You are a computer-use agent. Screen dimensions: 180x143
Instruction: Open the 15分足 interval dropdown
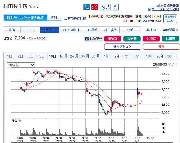(21, 65)
